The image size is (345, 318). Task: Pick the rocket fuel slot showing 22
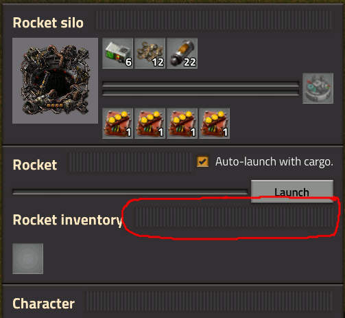(x=182, y=54)
